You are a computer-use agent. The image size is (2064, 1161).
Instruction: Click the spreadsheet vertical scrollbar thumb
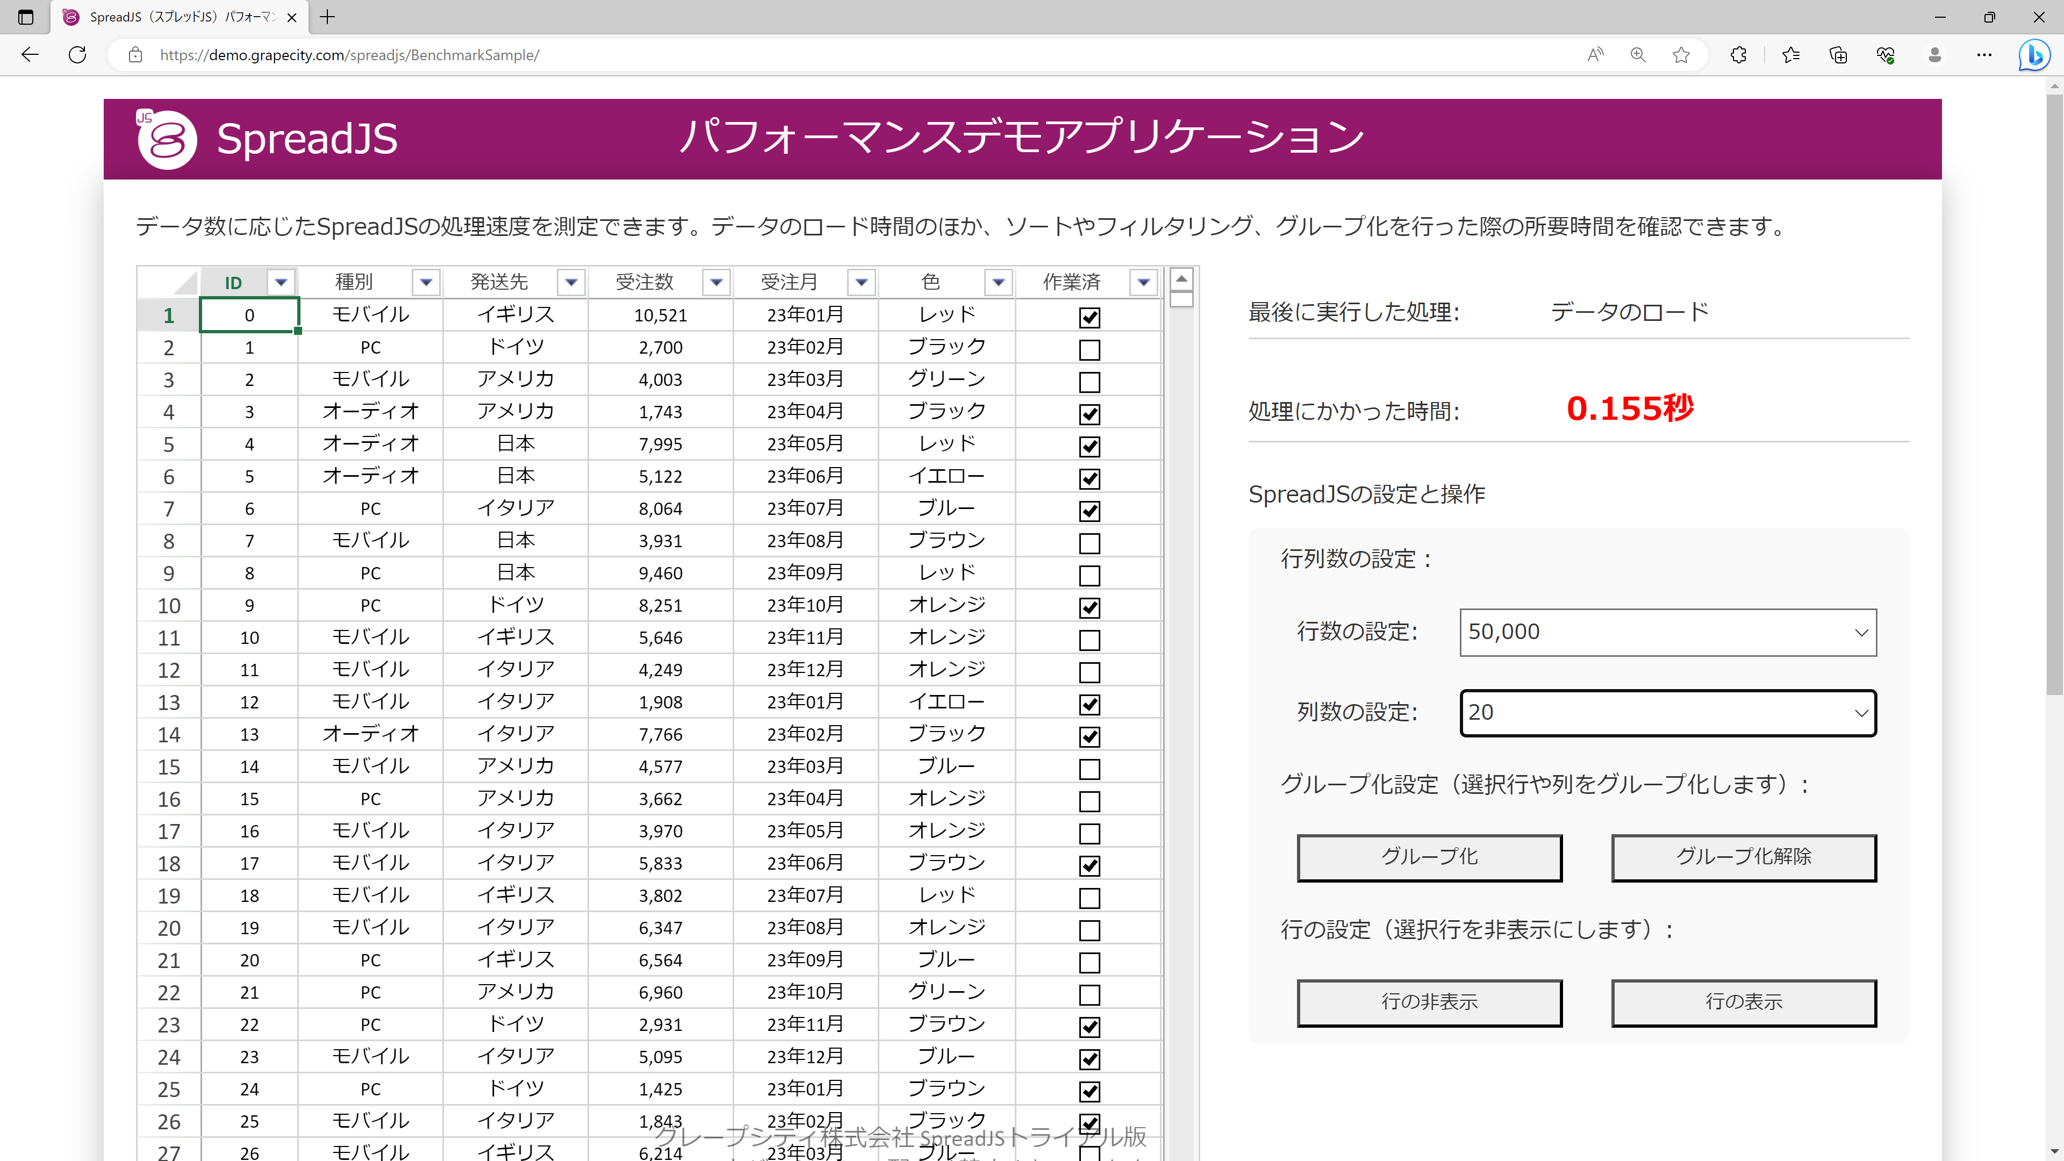[x=1181, y=300]
